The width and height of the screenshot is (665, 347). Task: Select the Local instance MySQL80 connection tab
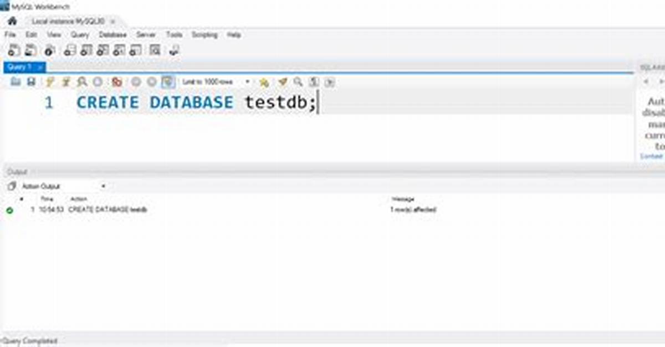click(x=68, y=21)
